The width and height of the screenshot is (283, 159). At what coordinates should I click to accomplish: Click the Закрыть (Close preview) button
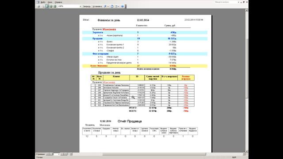[x=87, y=6]
